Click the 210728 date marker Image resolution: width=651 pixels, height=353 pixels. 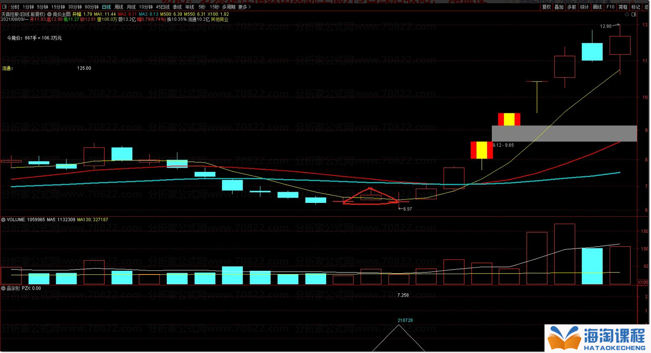[x=405, y=320]
